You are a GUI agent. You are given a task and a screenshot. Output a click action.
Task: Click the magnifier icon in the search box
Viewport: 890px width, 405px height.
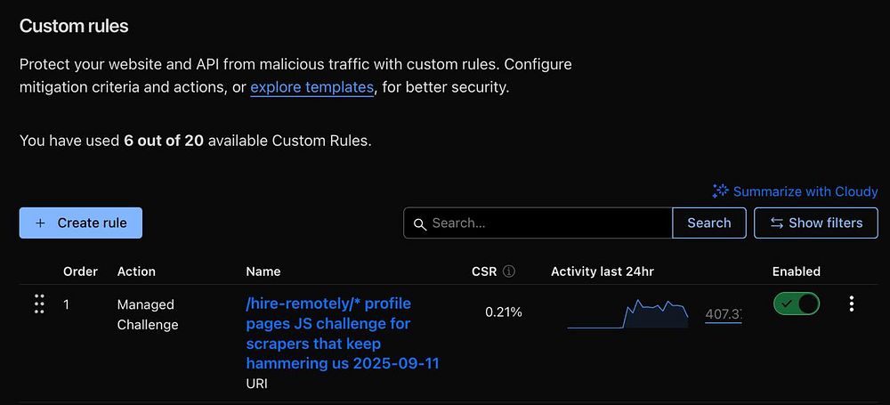point(419,223)
